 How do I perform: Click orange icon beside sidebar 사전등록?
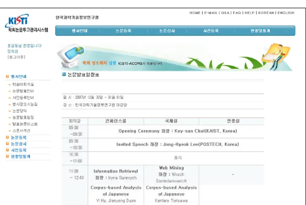click(7, 150)
